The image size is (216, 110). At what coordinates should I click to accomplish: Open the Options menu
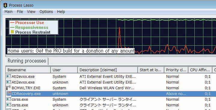coord(46,12)
